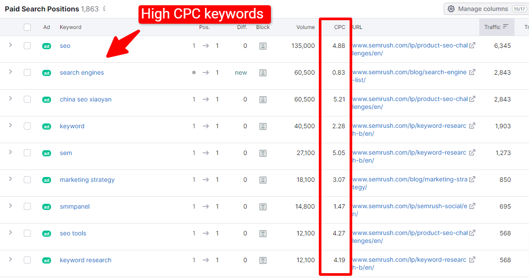Open SERP block icon for china seo xiaoyan
This screenshot has height=278, width=529.
point(263,99)
